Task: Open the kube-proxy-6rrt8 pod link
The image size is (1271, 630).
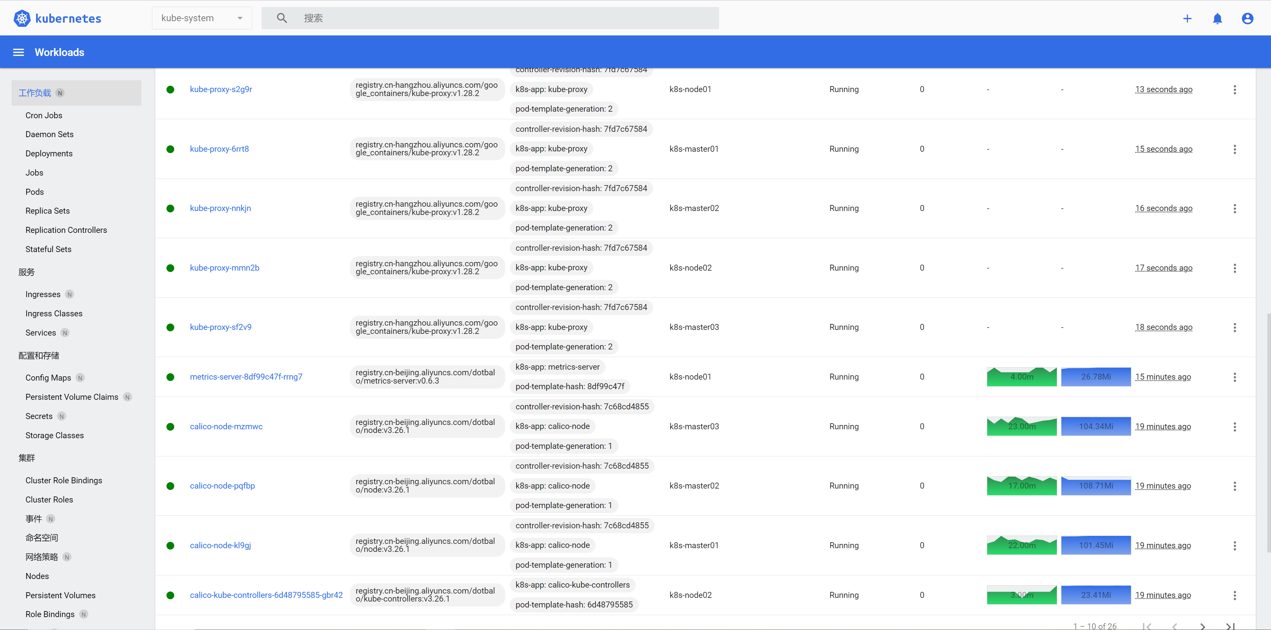Action: [x=219, y=149]
